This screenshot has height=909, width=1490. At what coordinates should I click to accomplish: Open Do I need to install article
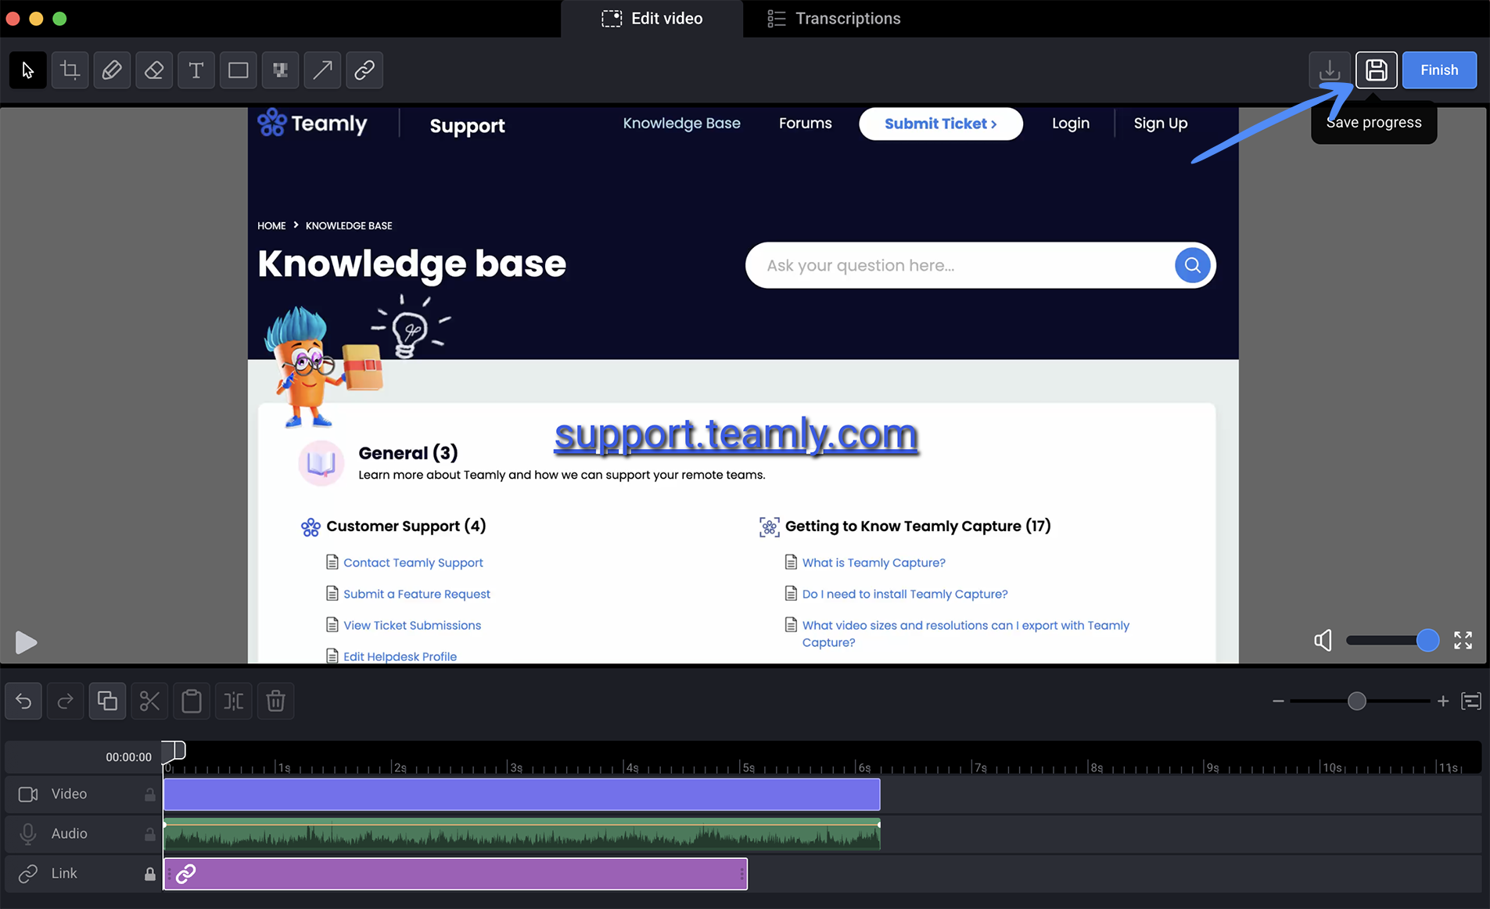(x=905, y=595)
